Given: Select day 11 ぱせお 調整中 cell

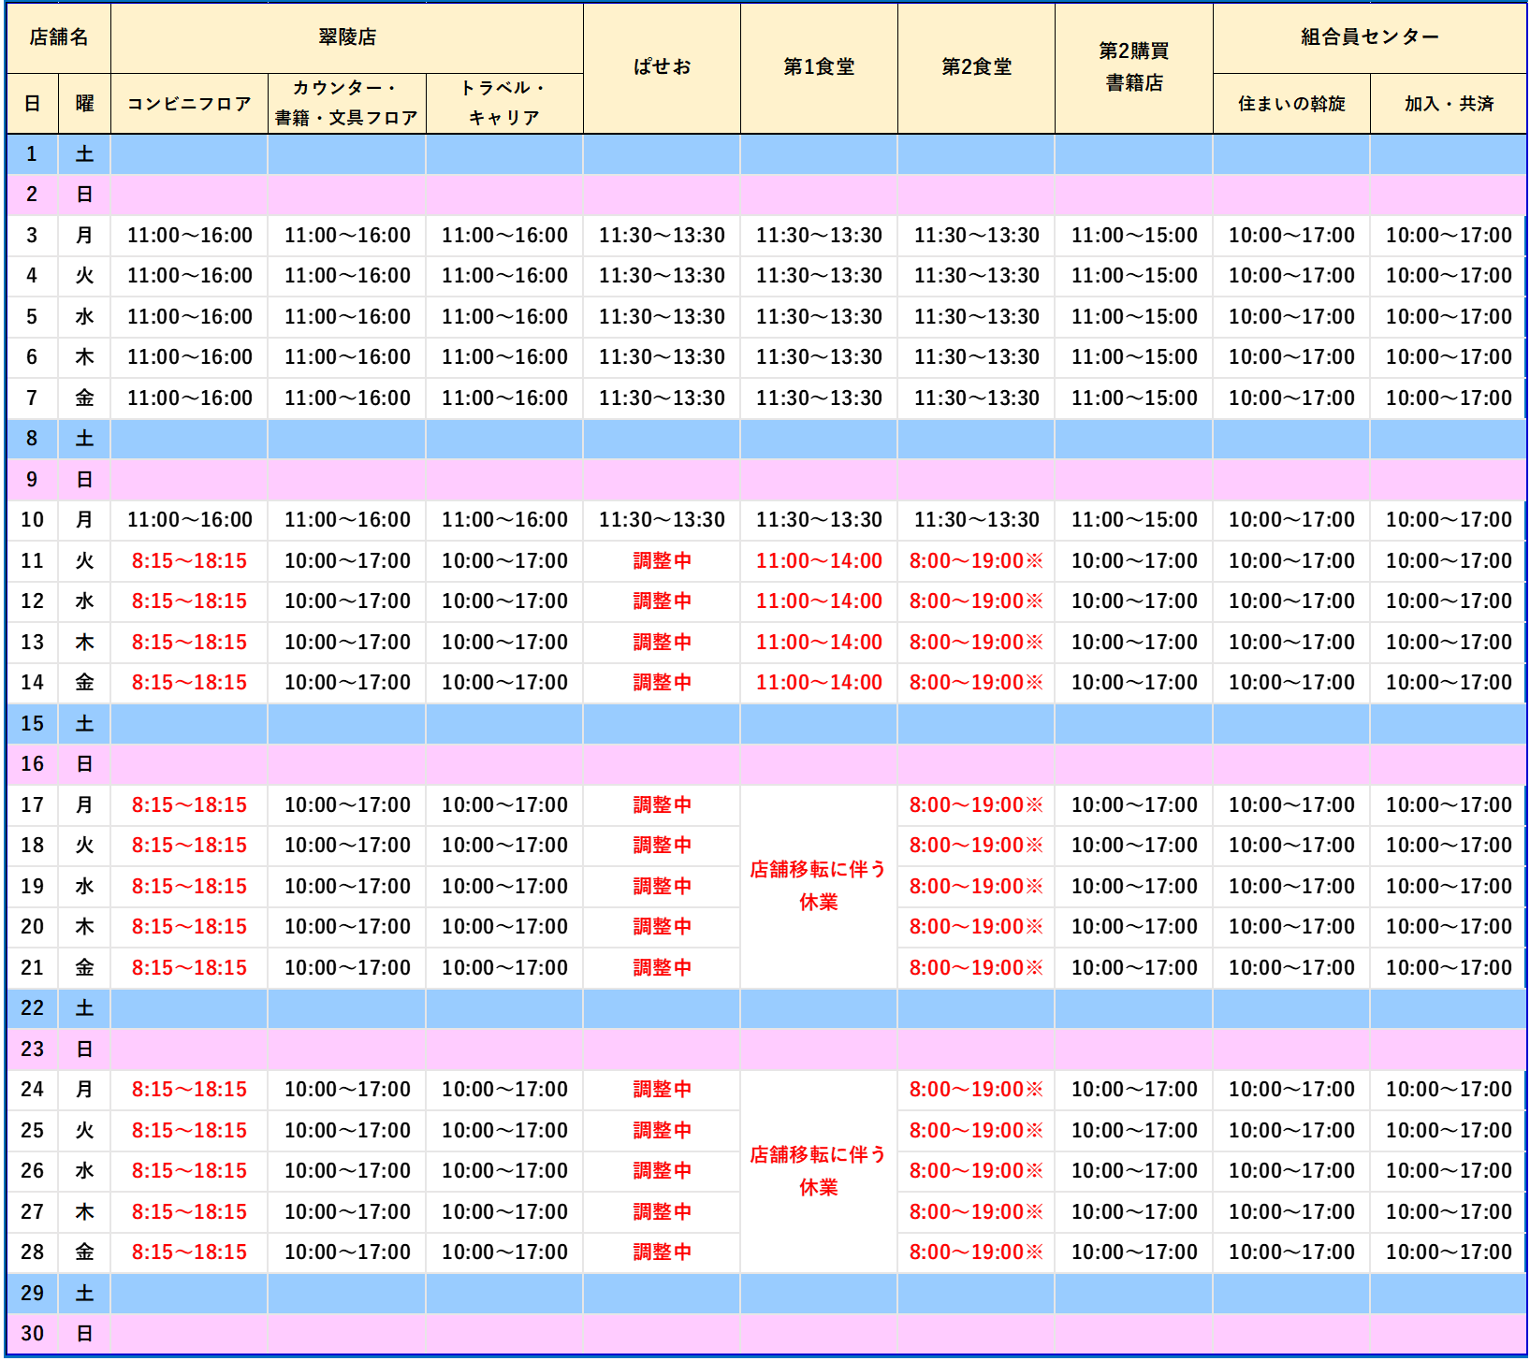Looking at the screenshot, I should tap(662, 561).
